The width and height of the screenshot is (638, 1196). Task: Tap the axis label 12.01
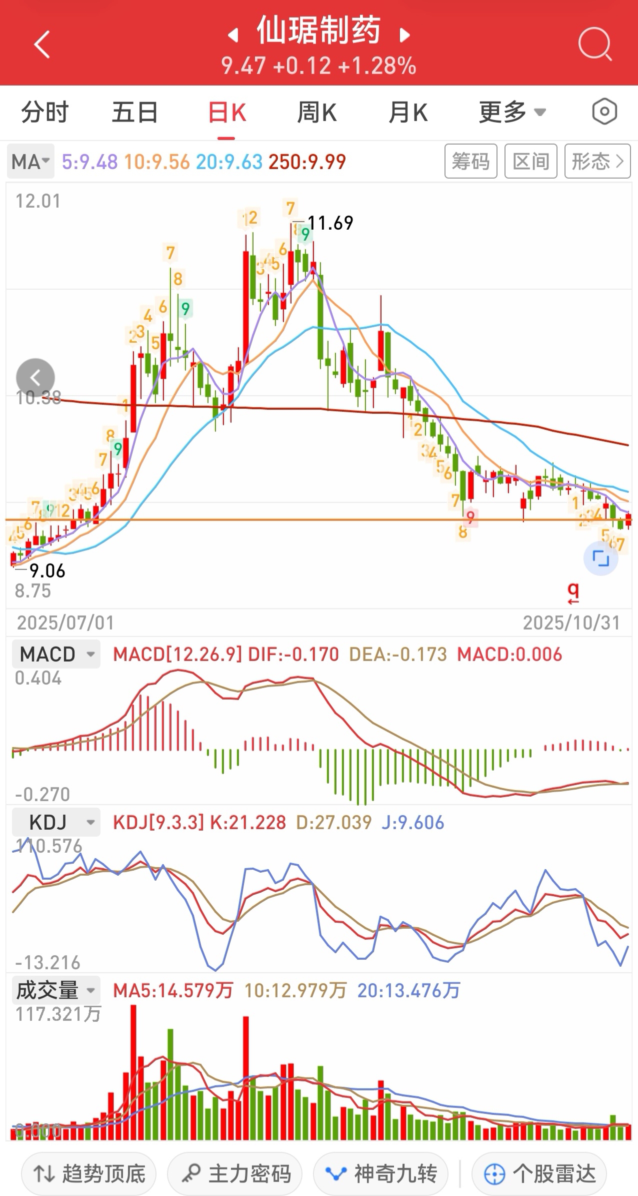point(37,201)
